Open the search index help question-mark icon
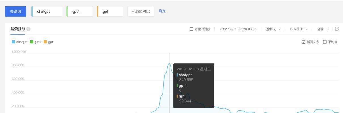This screenshot has height=113, width=343. pos(28,29)
